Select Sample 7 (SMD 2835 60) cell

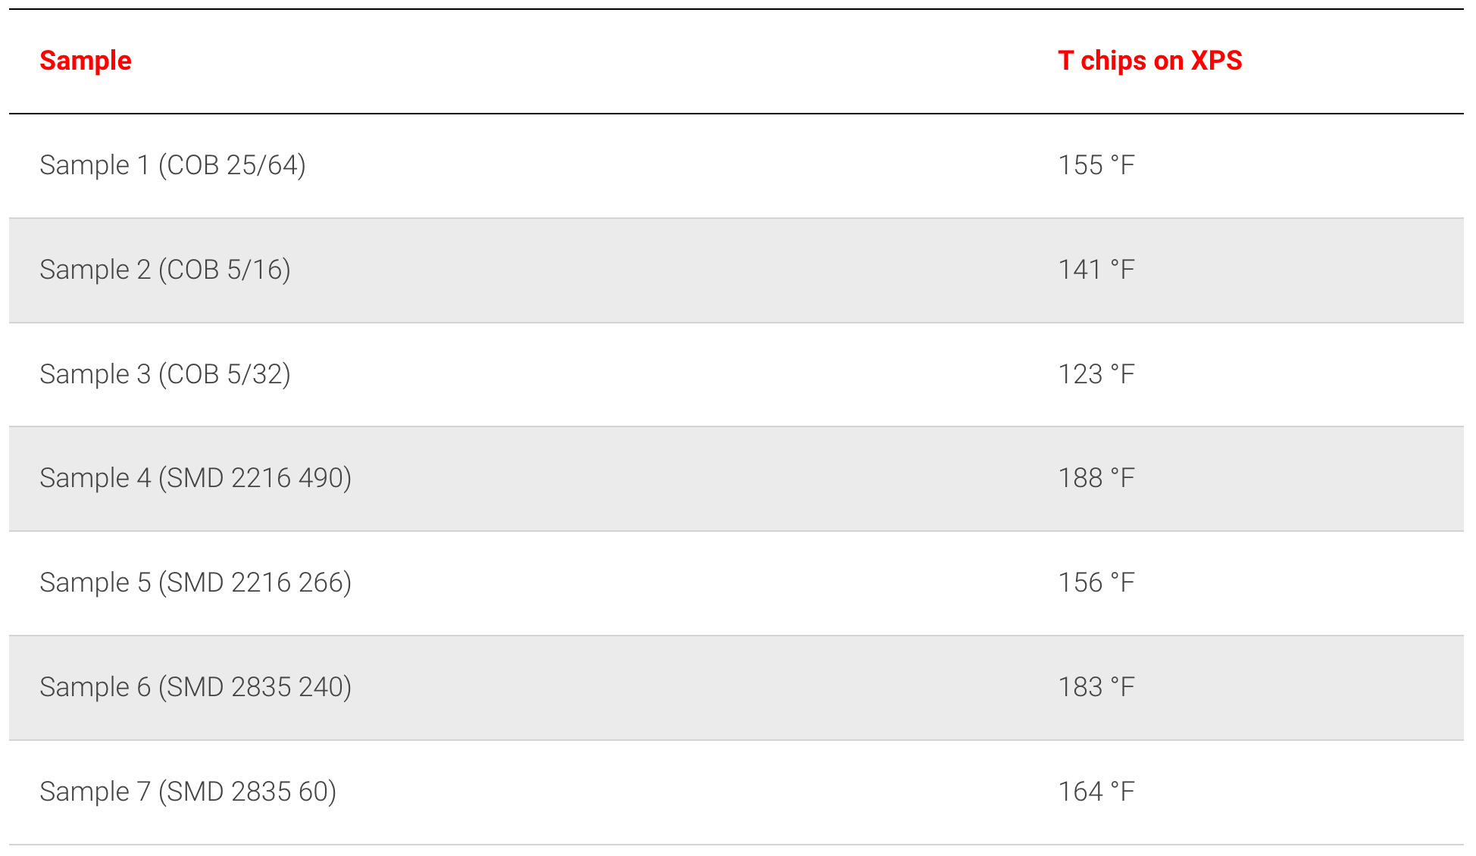click(x=188, y=792)
